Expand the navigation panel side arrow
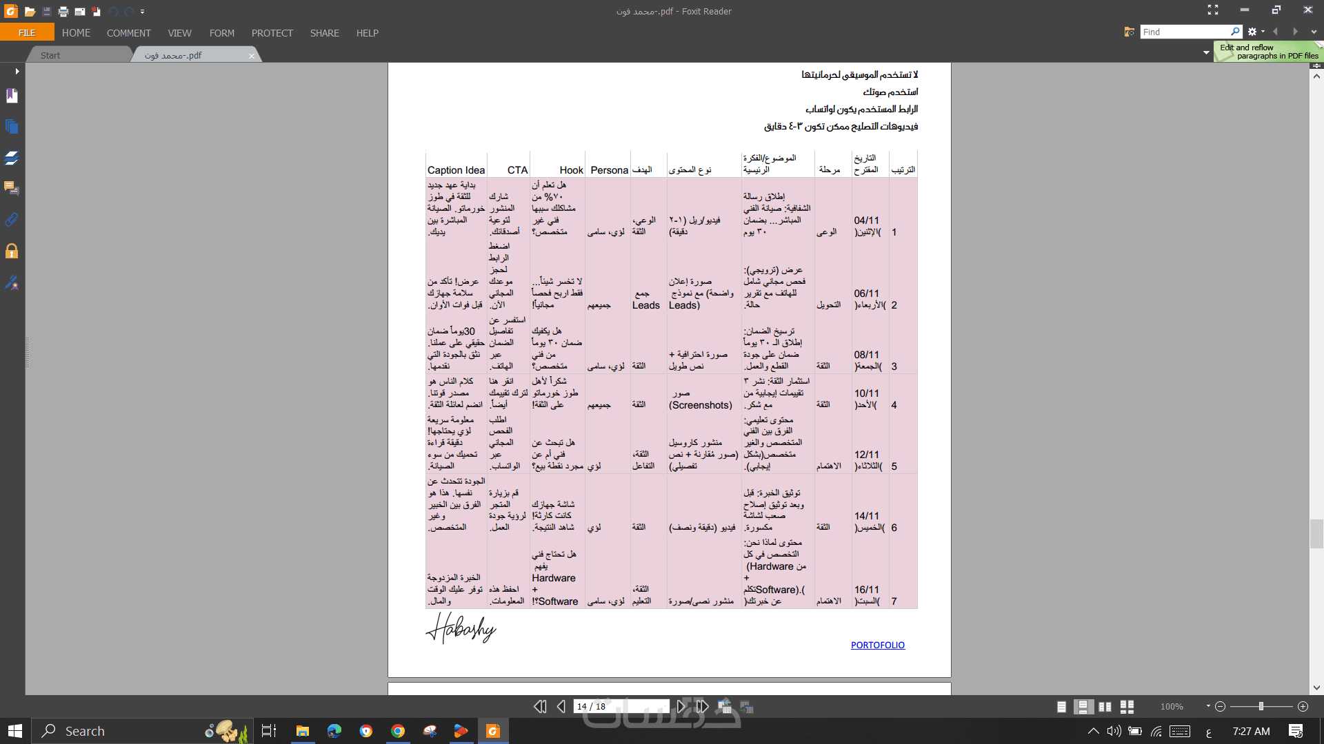1324x744 pixels. click(x=17, y=71)
